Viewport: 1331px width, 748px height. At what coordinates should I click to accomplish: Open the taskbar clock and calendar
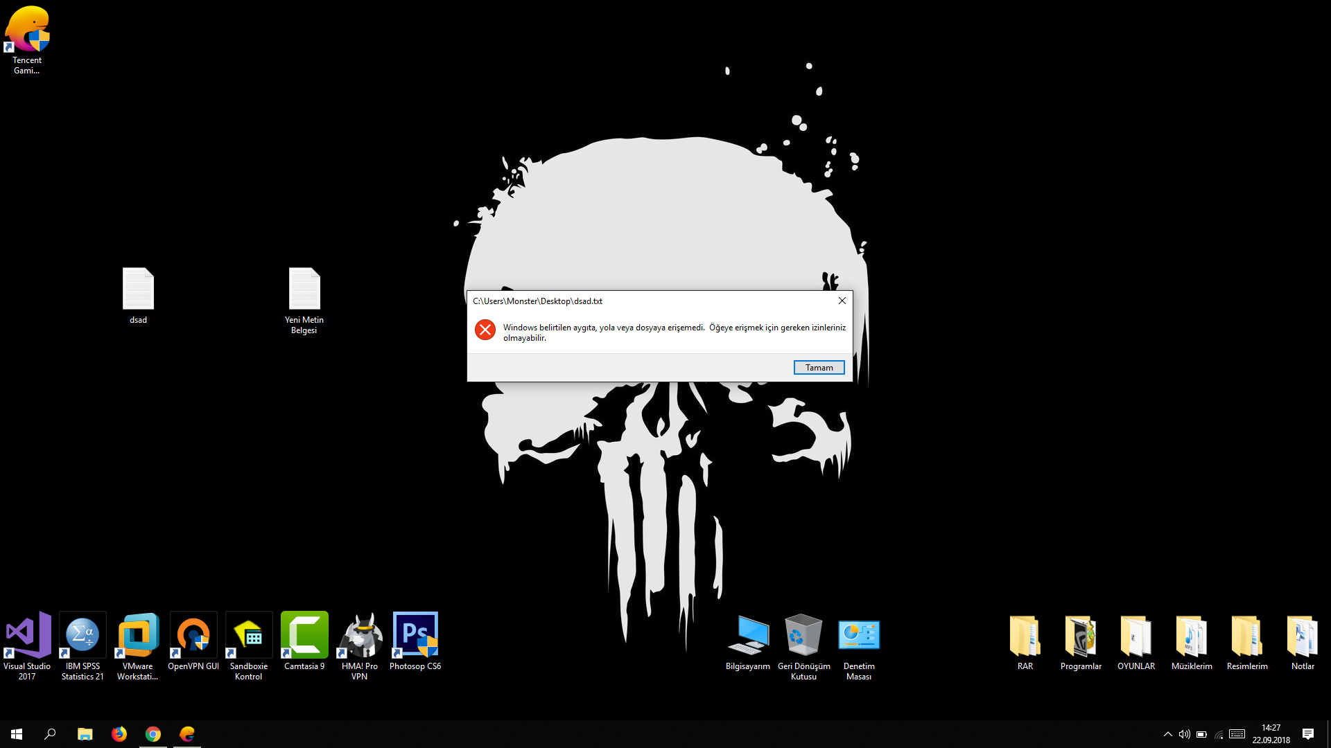[x=1271, y=734]
